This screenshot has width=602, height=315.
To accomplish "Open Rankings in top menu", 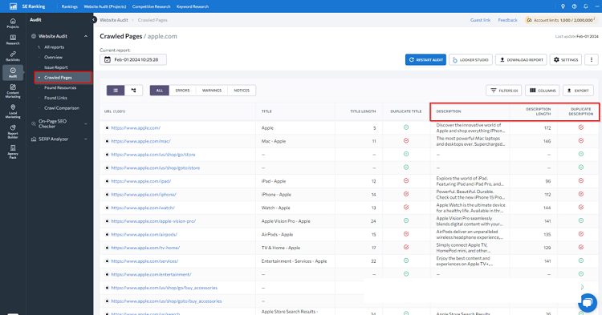I will (70, 6).
